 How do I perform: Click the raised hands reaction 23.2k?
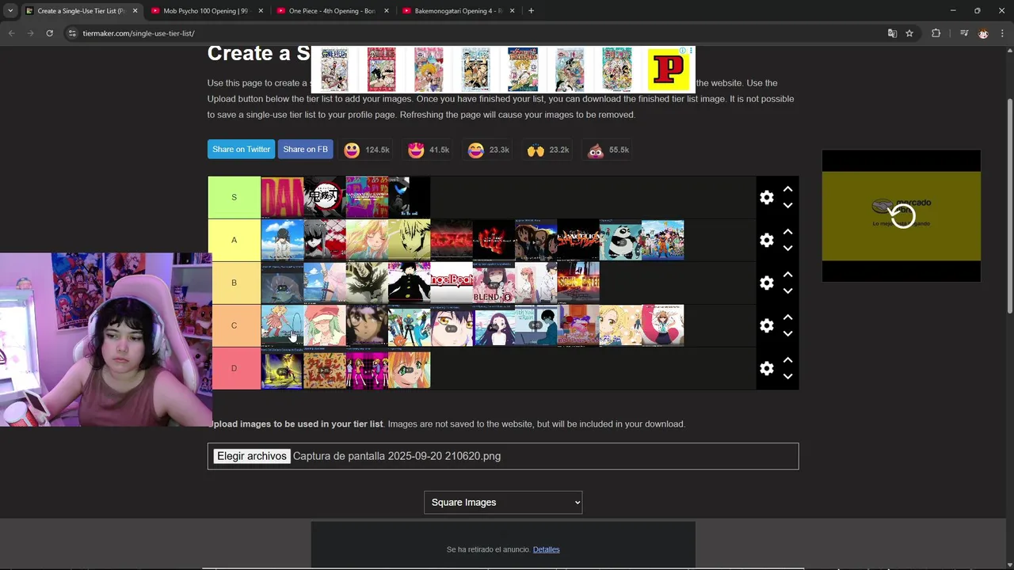(x=548, y=150)
